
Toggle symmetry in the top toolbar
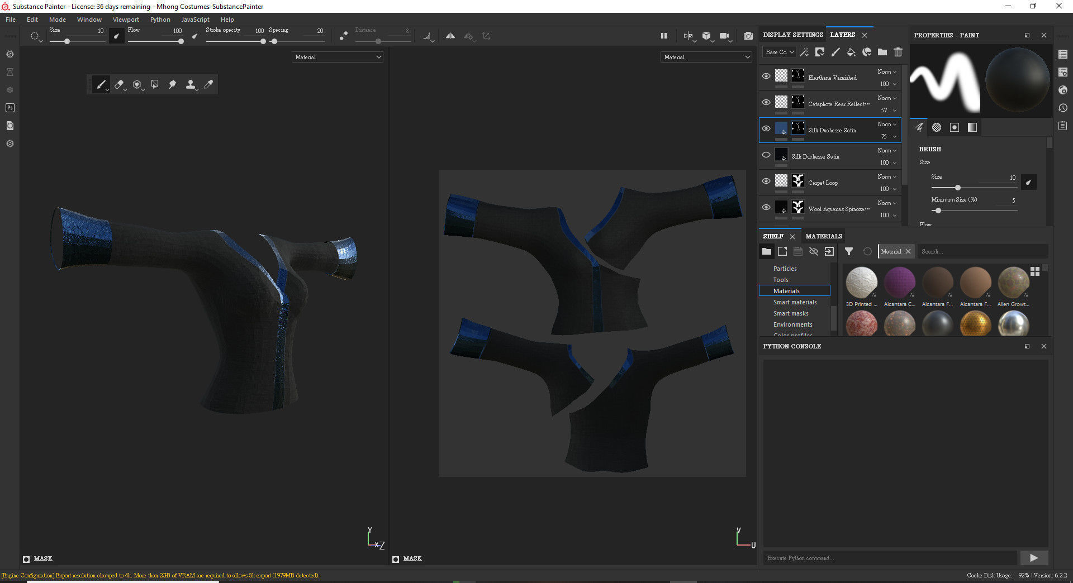(x=450, y=36)
